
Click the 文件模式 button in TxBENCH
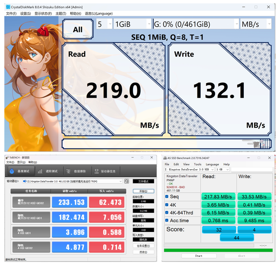pyautogui.click(x=143, y=181)
